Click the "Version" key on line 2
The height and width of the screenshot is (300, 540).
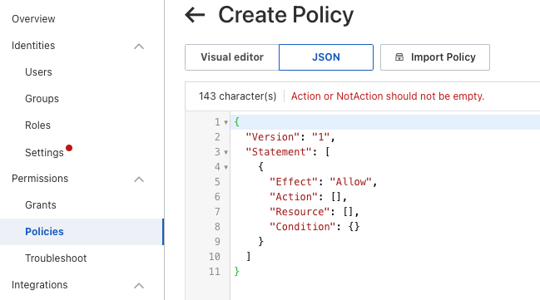point(273,137)
